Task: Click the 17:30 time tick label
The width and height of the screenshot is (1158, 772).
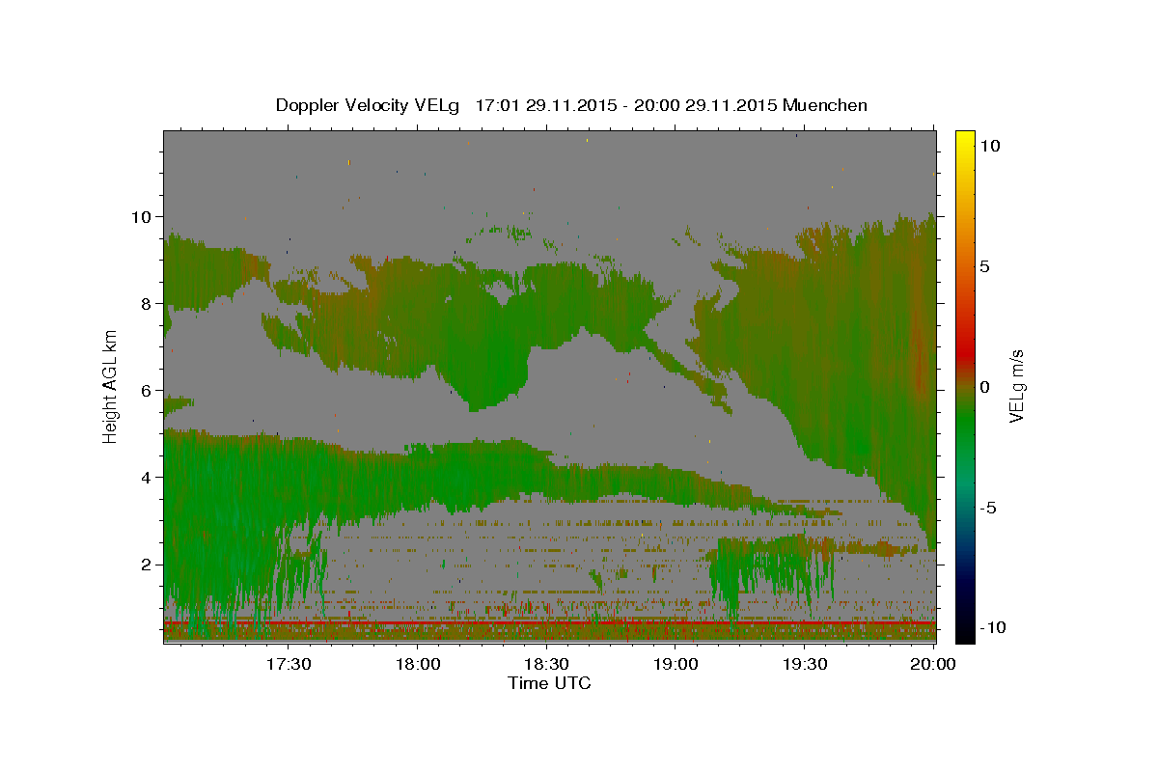Action: pyautogui.click(x=289, y=664)
